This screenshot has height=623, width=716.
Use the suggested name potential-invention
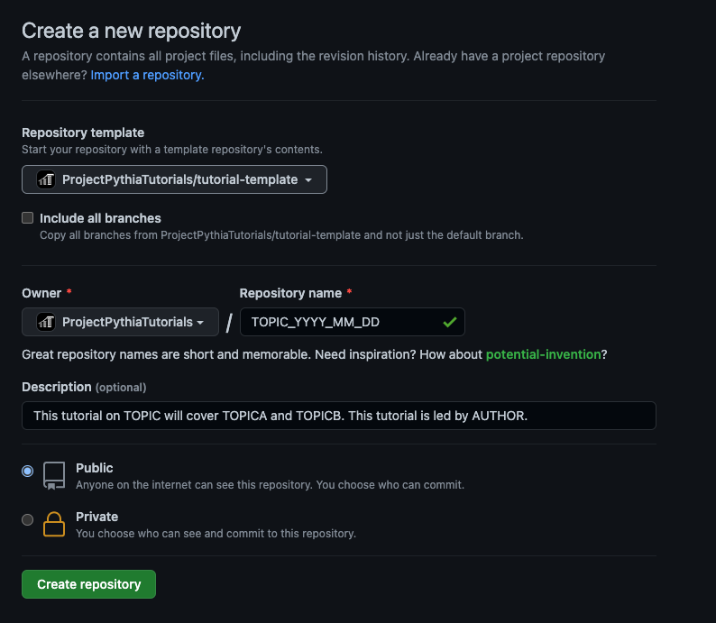tap(543, 354)
